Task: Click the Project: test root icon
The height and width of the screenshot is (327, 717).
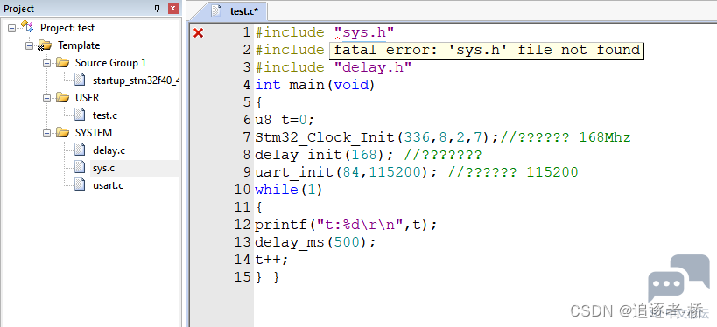Action: tap(27, 27)
